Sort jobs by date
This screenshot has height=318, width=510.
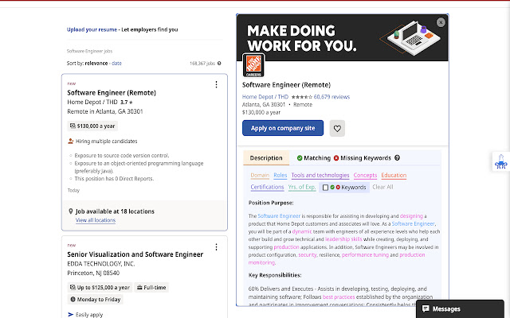tap(116, 64)
